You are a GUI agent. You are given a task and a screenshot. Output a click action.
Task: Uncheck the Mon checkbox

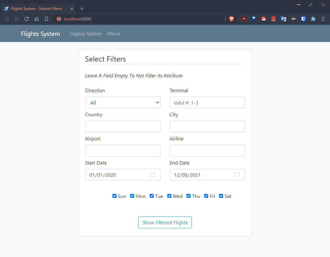coord(132,196)
